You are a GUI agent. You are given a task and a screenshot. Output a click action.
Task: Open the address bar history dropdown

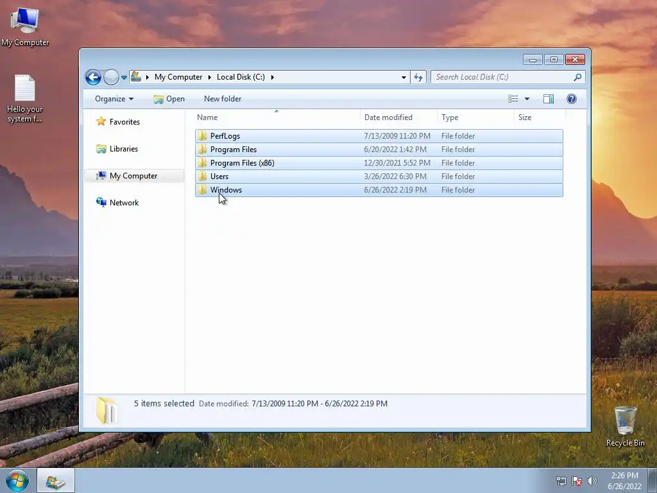[x=404, y=77]
